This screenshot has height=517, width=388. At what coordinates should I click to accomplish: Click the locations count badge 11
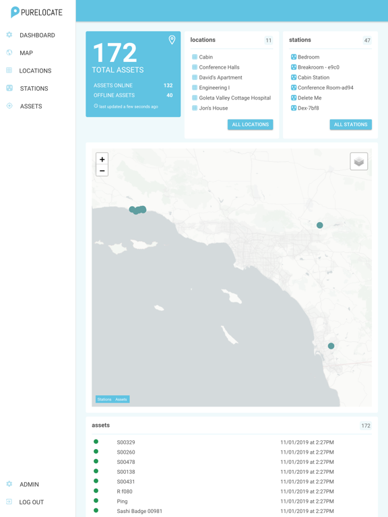click(x=269, y=40)
